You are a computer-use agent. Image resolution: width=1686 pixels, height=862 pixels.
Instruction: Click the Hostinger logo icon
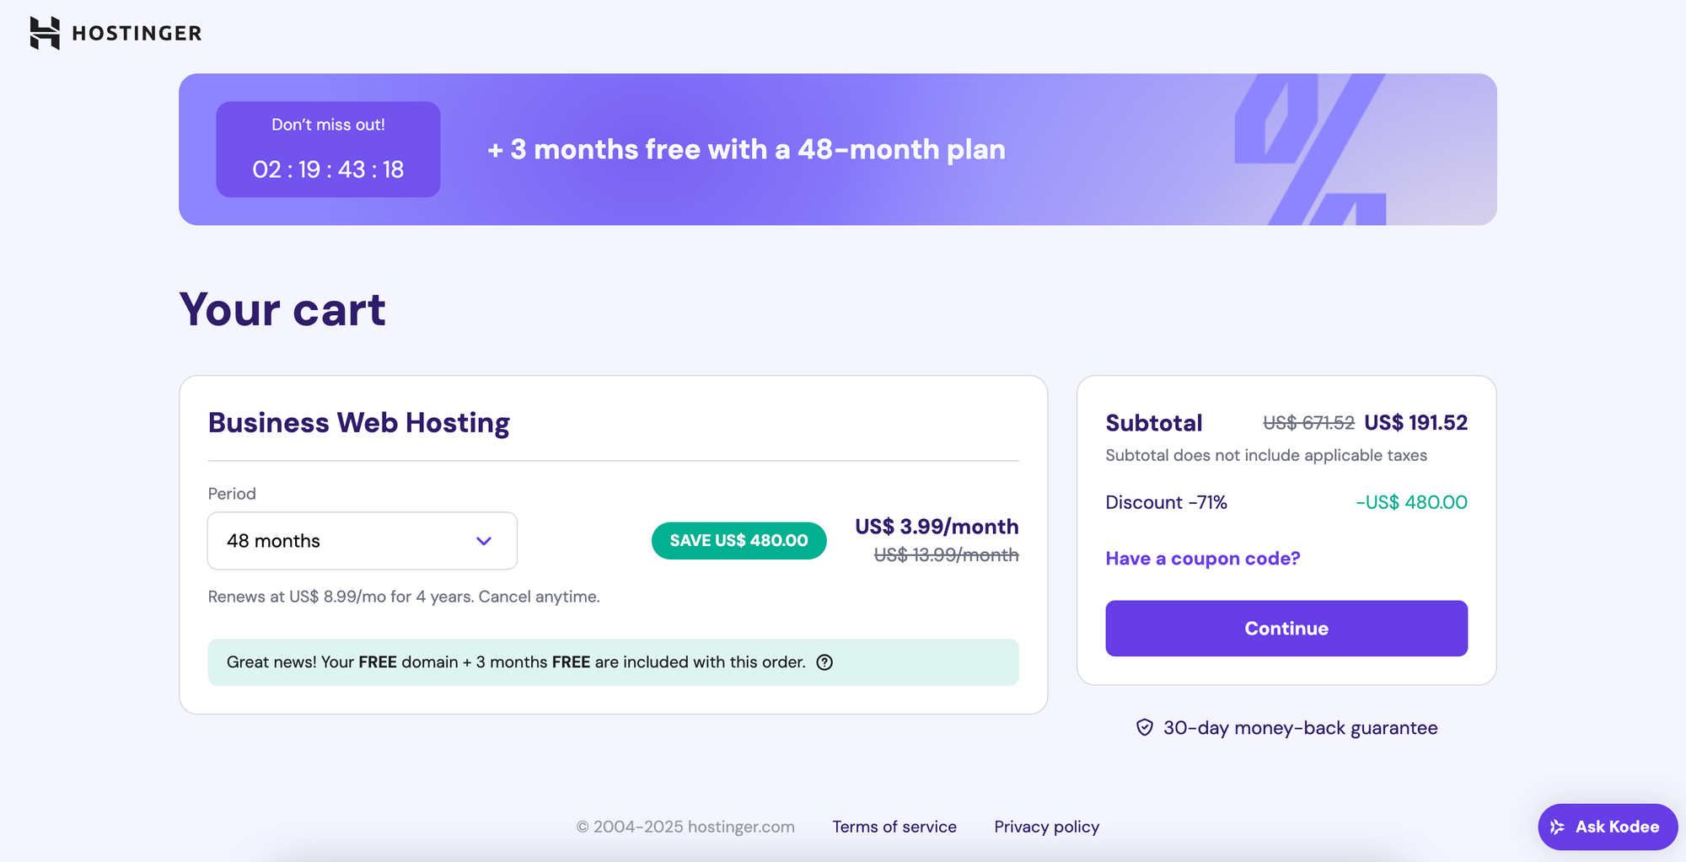pos(45,33)
